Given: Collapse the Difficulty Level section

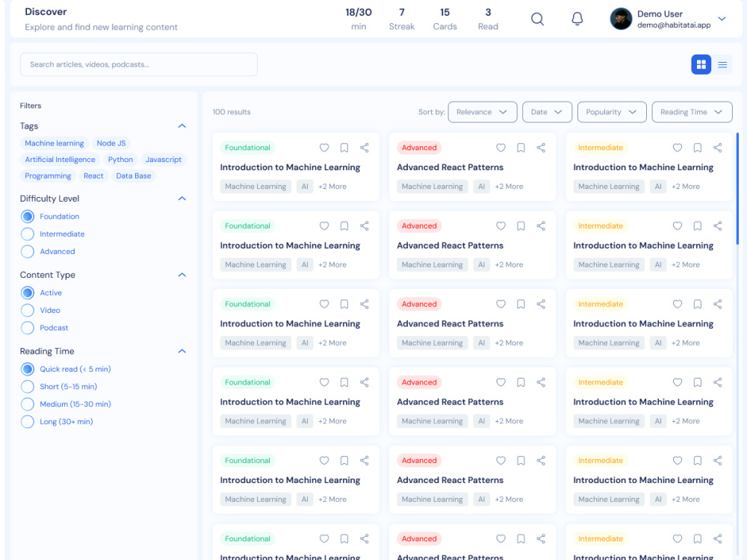Looking at the screenshot, I should (182, 199).
